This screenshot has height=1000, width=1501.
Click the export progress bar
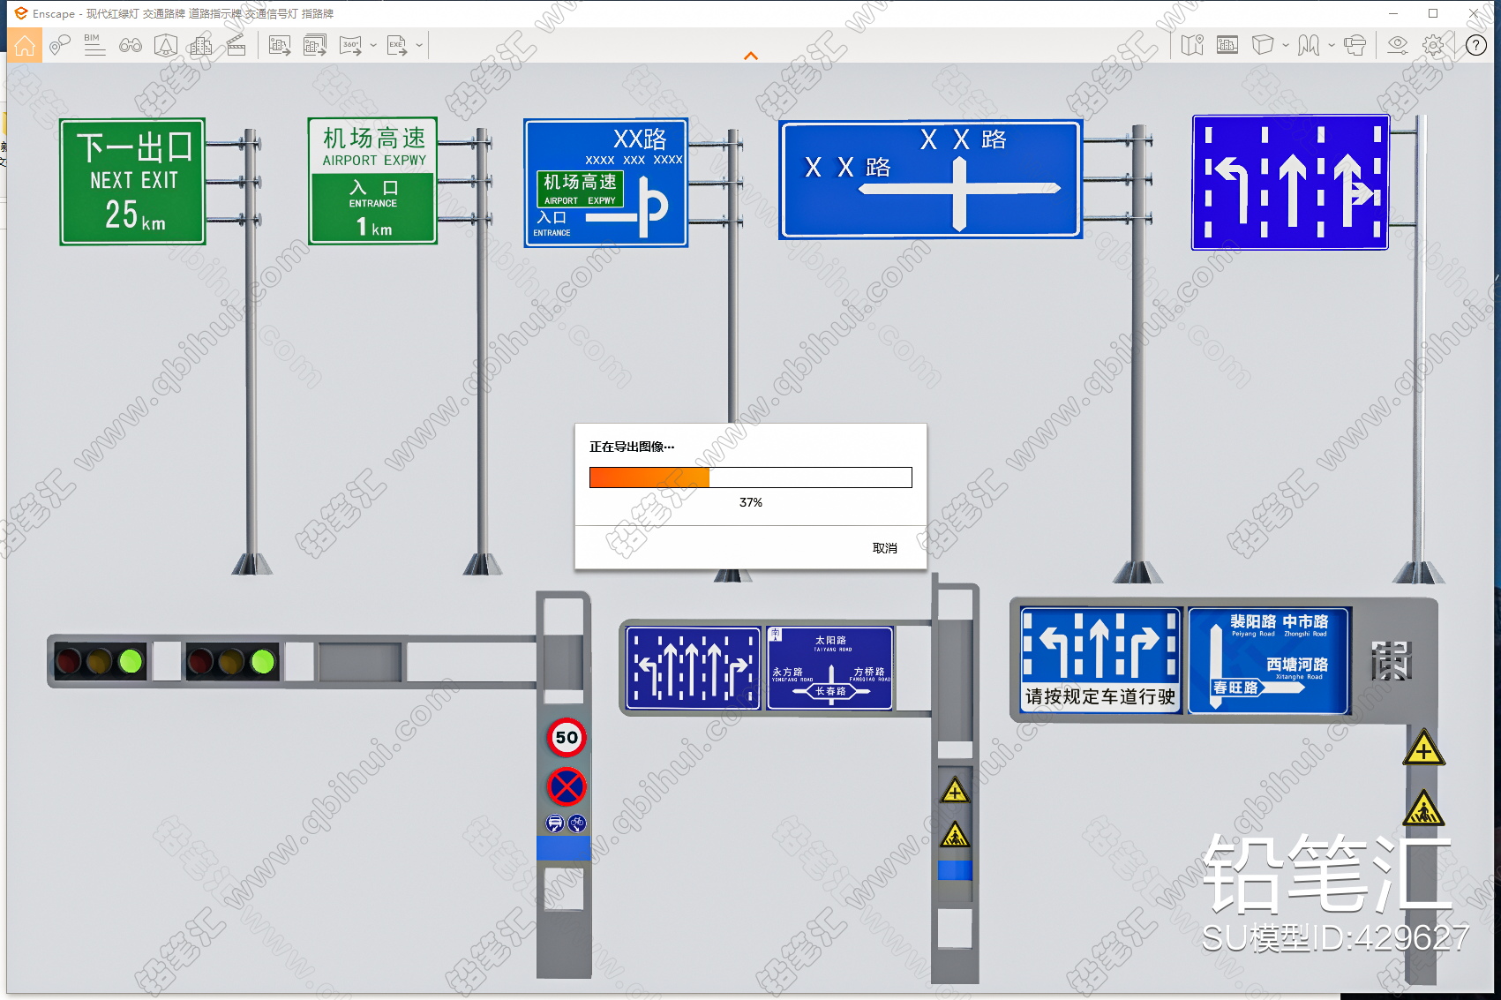coord(751,477)
